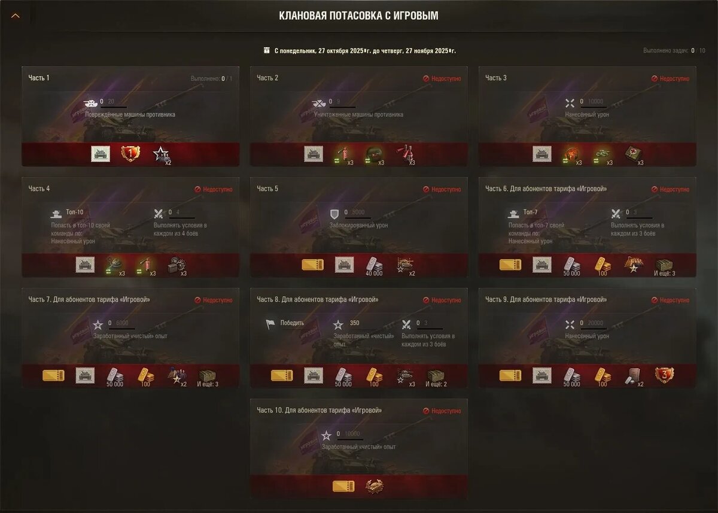Click the Недоступно status on Часть 10
Viewport: 718px width, 513px height.
click(x=442, y=411)
